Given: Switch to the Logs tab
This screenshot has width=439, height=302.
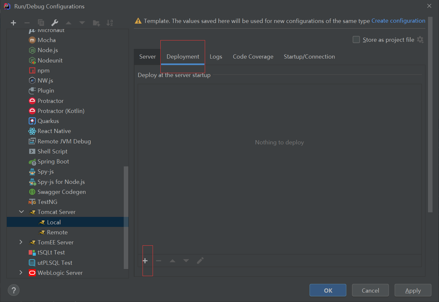Looking at the screenshot, I should pyautogui.click(x=216, y=56).
